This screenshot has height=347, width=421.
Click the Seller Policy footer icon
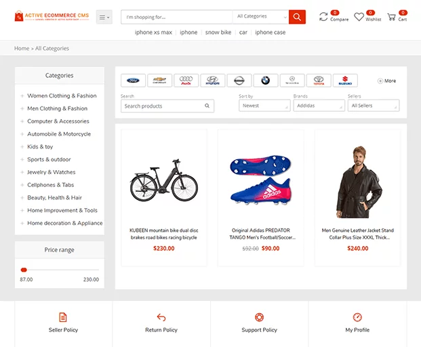click(x=63, y=317)
